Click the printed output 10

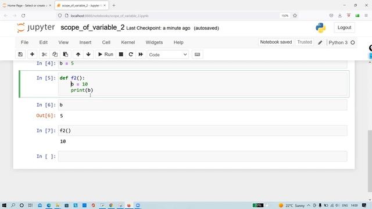[63, 142]
